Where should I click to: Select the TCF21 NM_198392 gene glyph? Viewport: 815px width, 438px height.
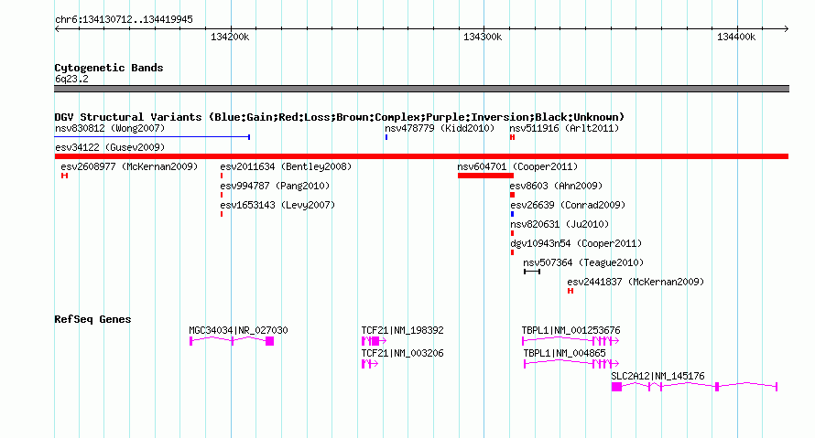pos(374,341)
